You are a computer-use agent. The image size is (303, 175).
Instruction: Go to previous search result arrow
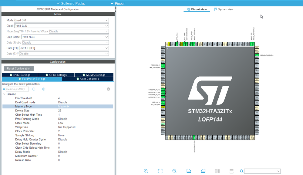34,89
